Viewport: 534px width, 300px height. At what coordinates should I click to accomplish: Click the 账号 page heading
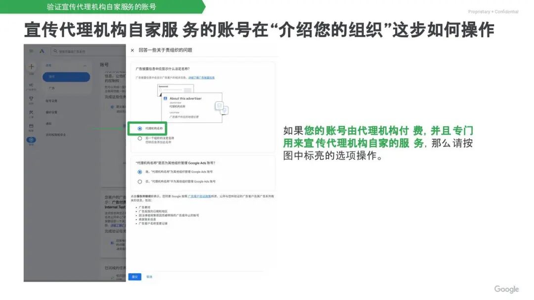[x=104, y=65]
